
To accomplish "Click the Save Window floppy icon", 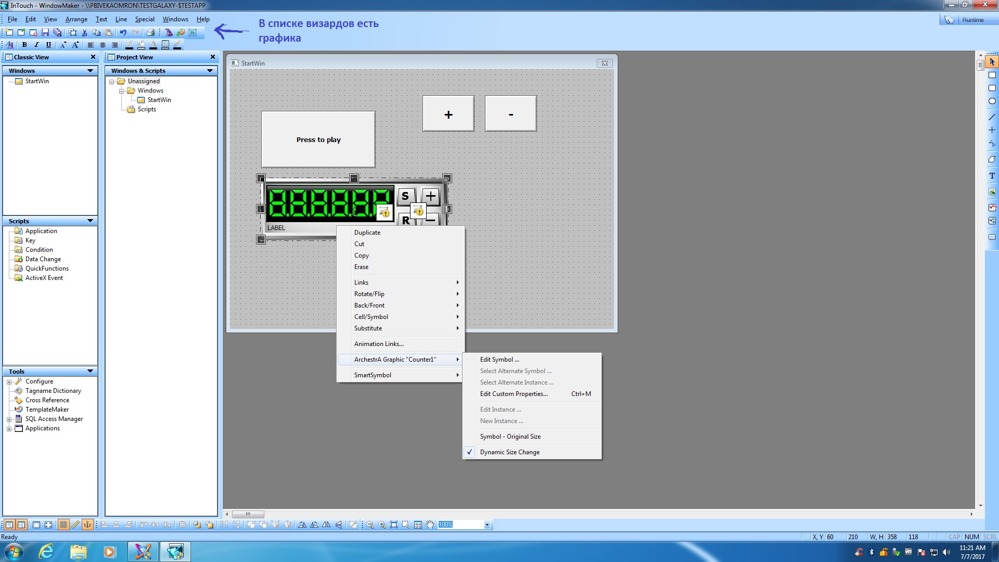I will pyautogui.click(x=45, y=32).
